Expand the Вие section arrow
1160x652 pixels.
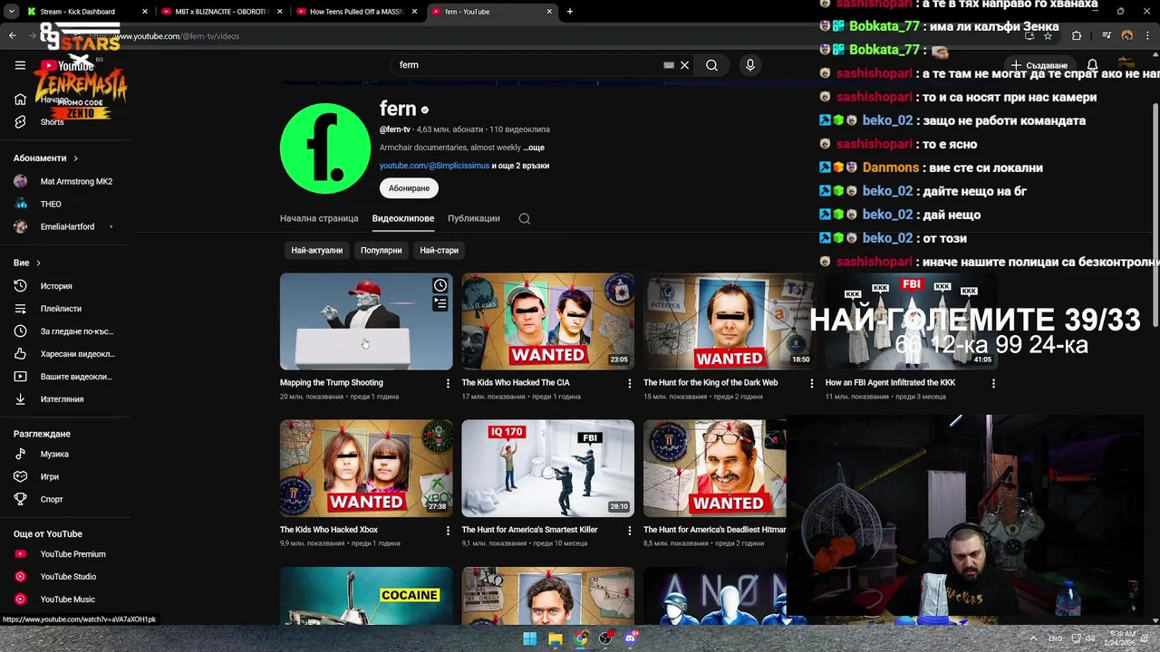[x=38, y=263]
